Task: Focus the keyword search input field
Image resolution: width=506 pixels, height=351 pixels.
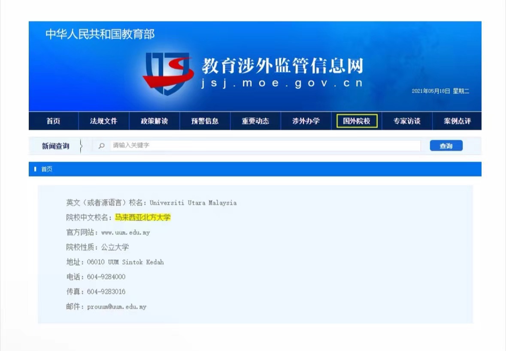Action: [265, 145]
